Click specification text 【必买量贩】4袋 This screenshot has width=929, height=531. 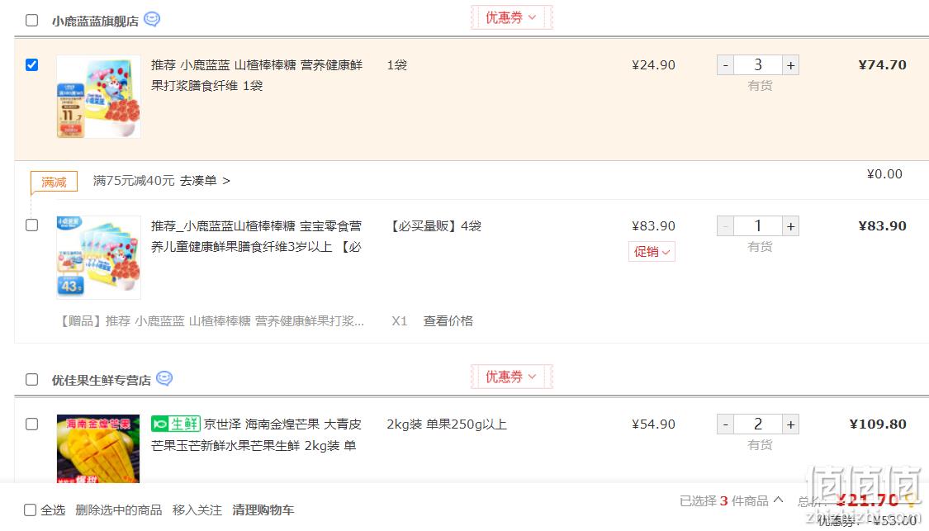[x=434, y=225]
